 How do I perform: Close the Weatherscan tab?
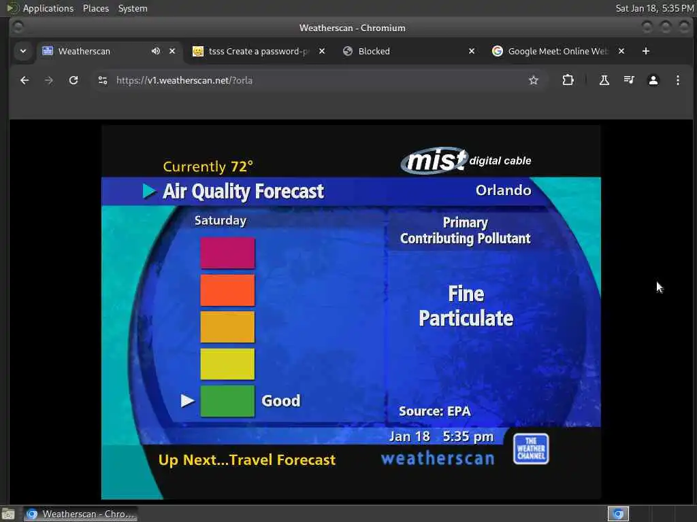click(172, 51)
